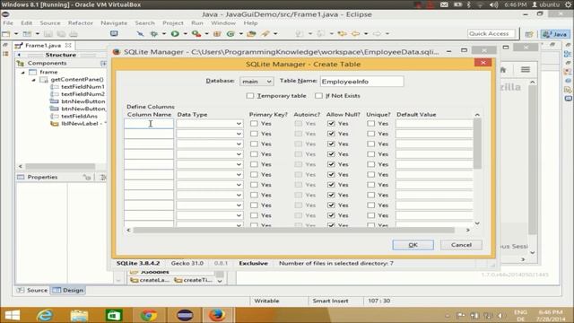Open File Explorer from the taskbar
Image resolution: width=574 pixels, height=323 pixels.
[x=79, y=315]
